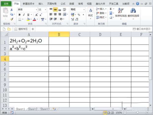This screenshot has width=153, height=115.
Task: Open the 样式 Styles gallery
Action: coord(91,13)
